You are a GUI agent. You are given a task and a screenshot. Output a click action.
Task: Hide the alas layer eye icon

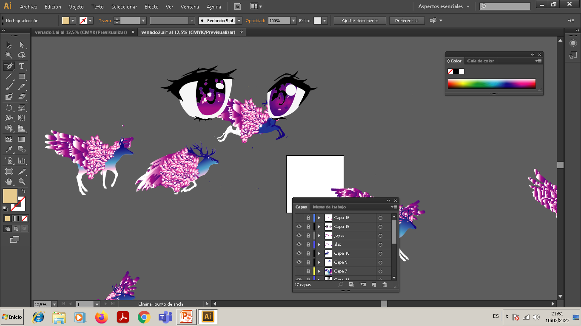coord(299,244)
